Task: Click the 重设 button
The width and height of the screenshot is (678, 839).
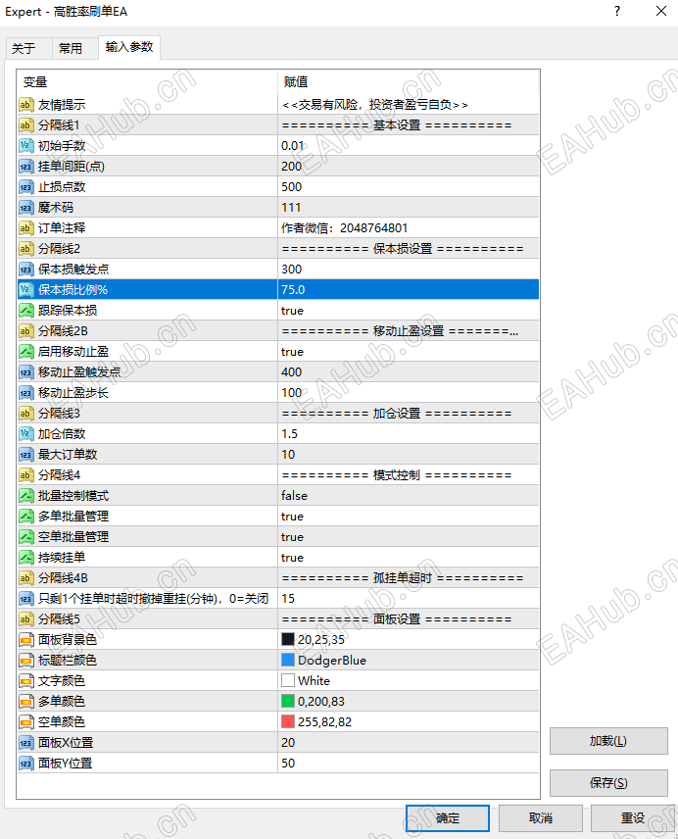Action: pos(633,818)
